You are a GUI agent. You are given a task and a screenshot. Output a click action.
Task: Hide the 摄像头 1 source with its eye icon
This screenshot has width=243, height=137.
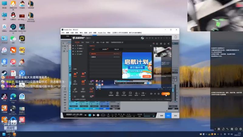[x=73, y=48]
